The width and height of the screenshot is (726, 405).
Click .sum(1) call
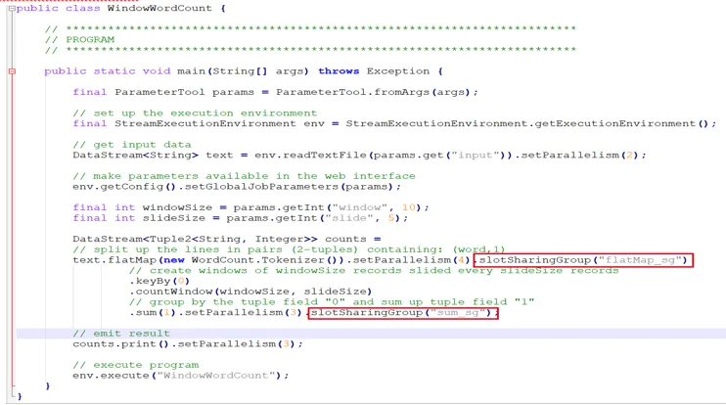point(153,312)
